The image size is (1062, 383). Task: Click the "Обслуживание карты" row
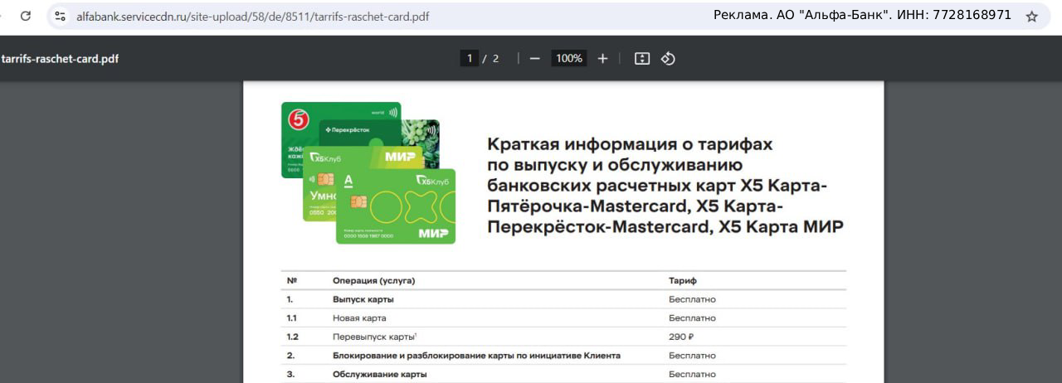pos(565,374)
